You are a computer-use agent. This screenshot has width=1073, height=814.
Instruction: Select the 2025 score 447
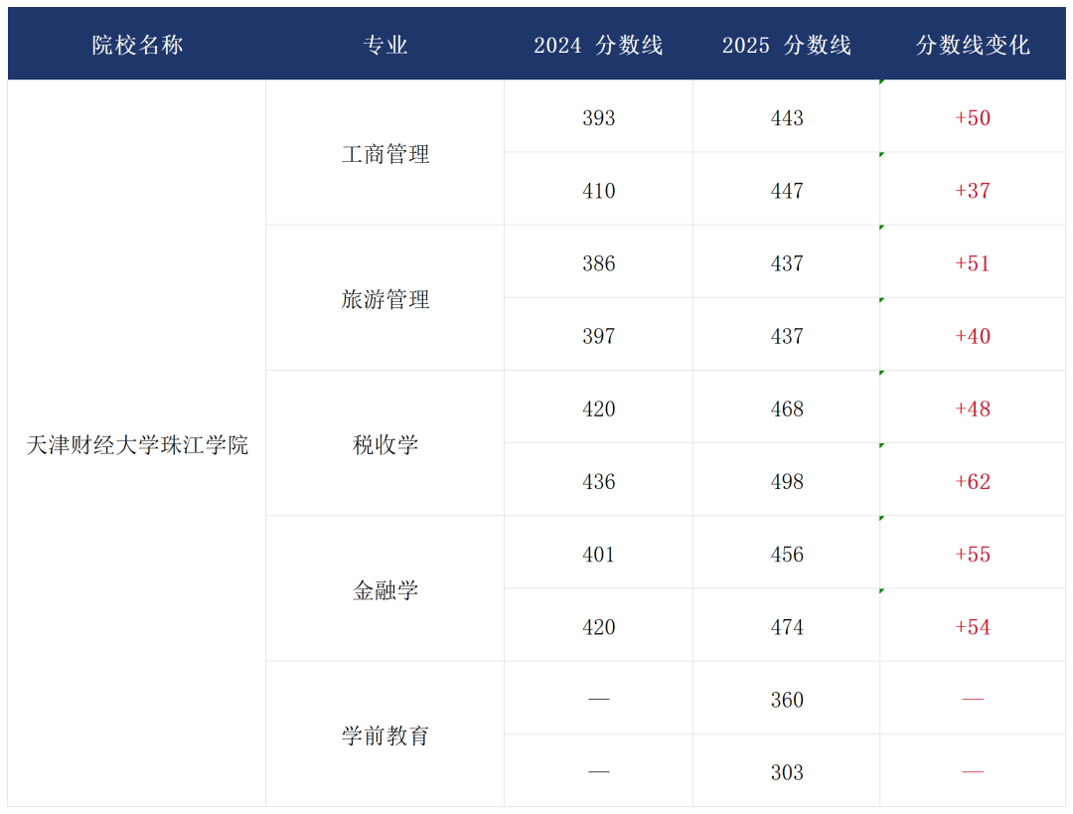[787, 190]
